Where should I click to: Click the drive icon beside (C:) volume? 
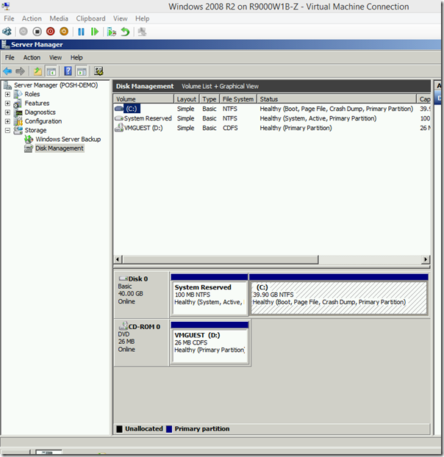pyautogui.click(x=119, y=109)
